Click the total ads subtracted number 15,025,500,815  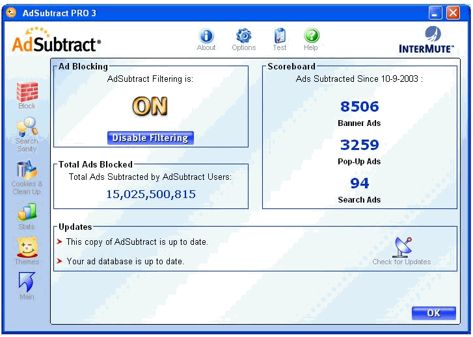tap(150, 194)
